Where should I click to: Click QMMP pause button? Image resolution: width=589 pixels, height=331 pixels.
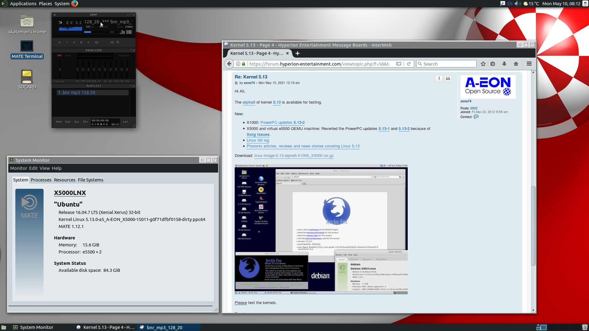(74, 42)
